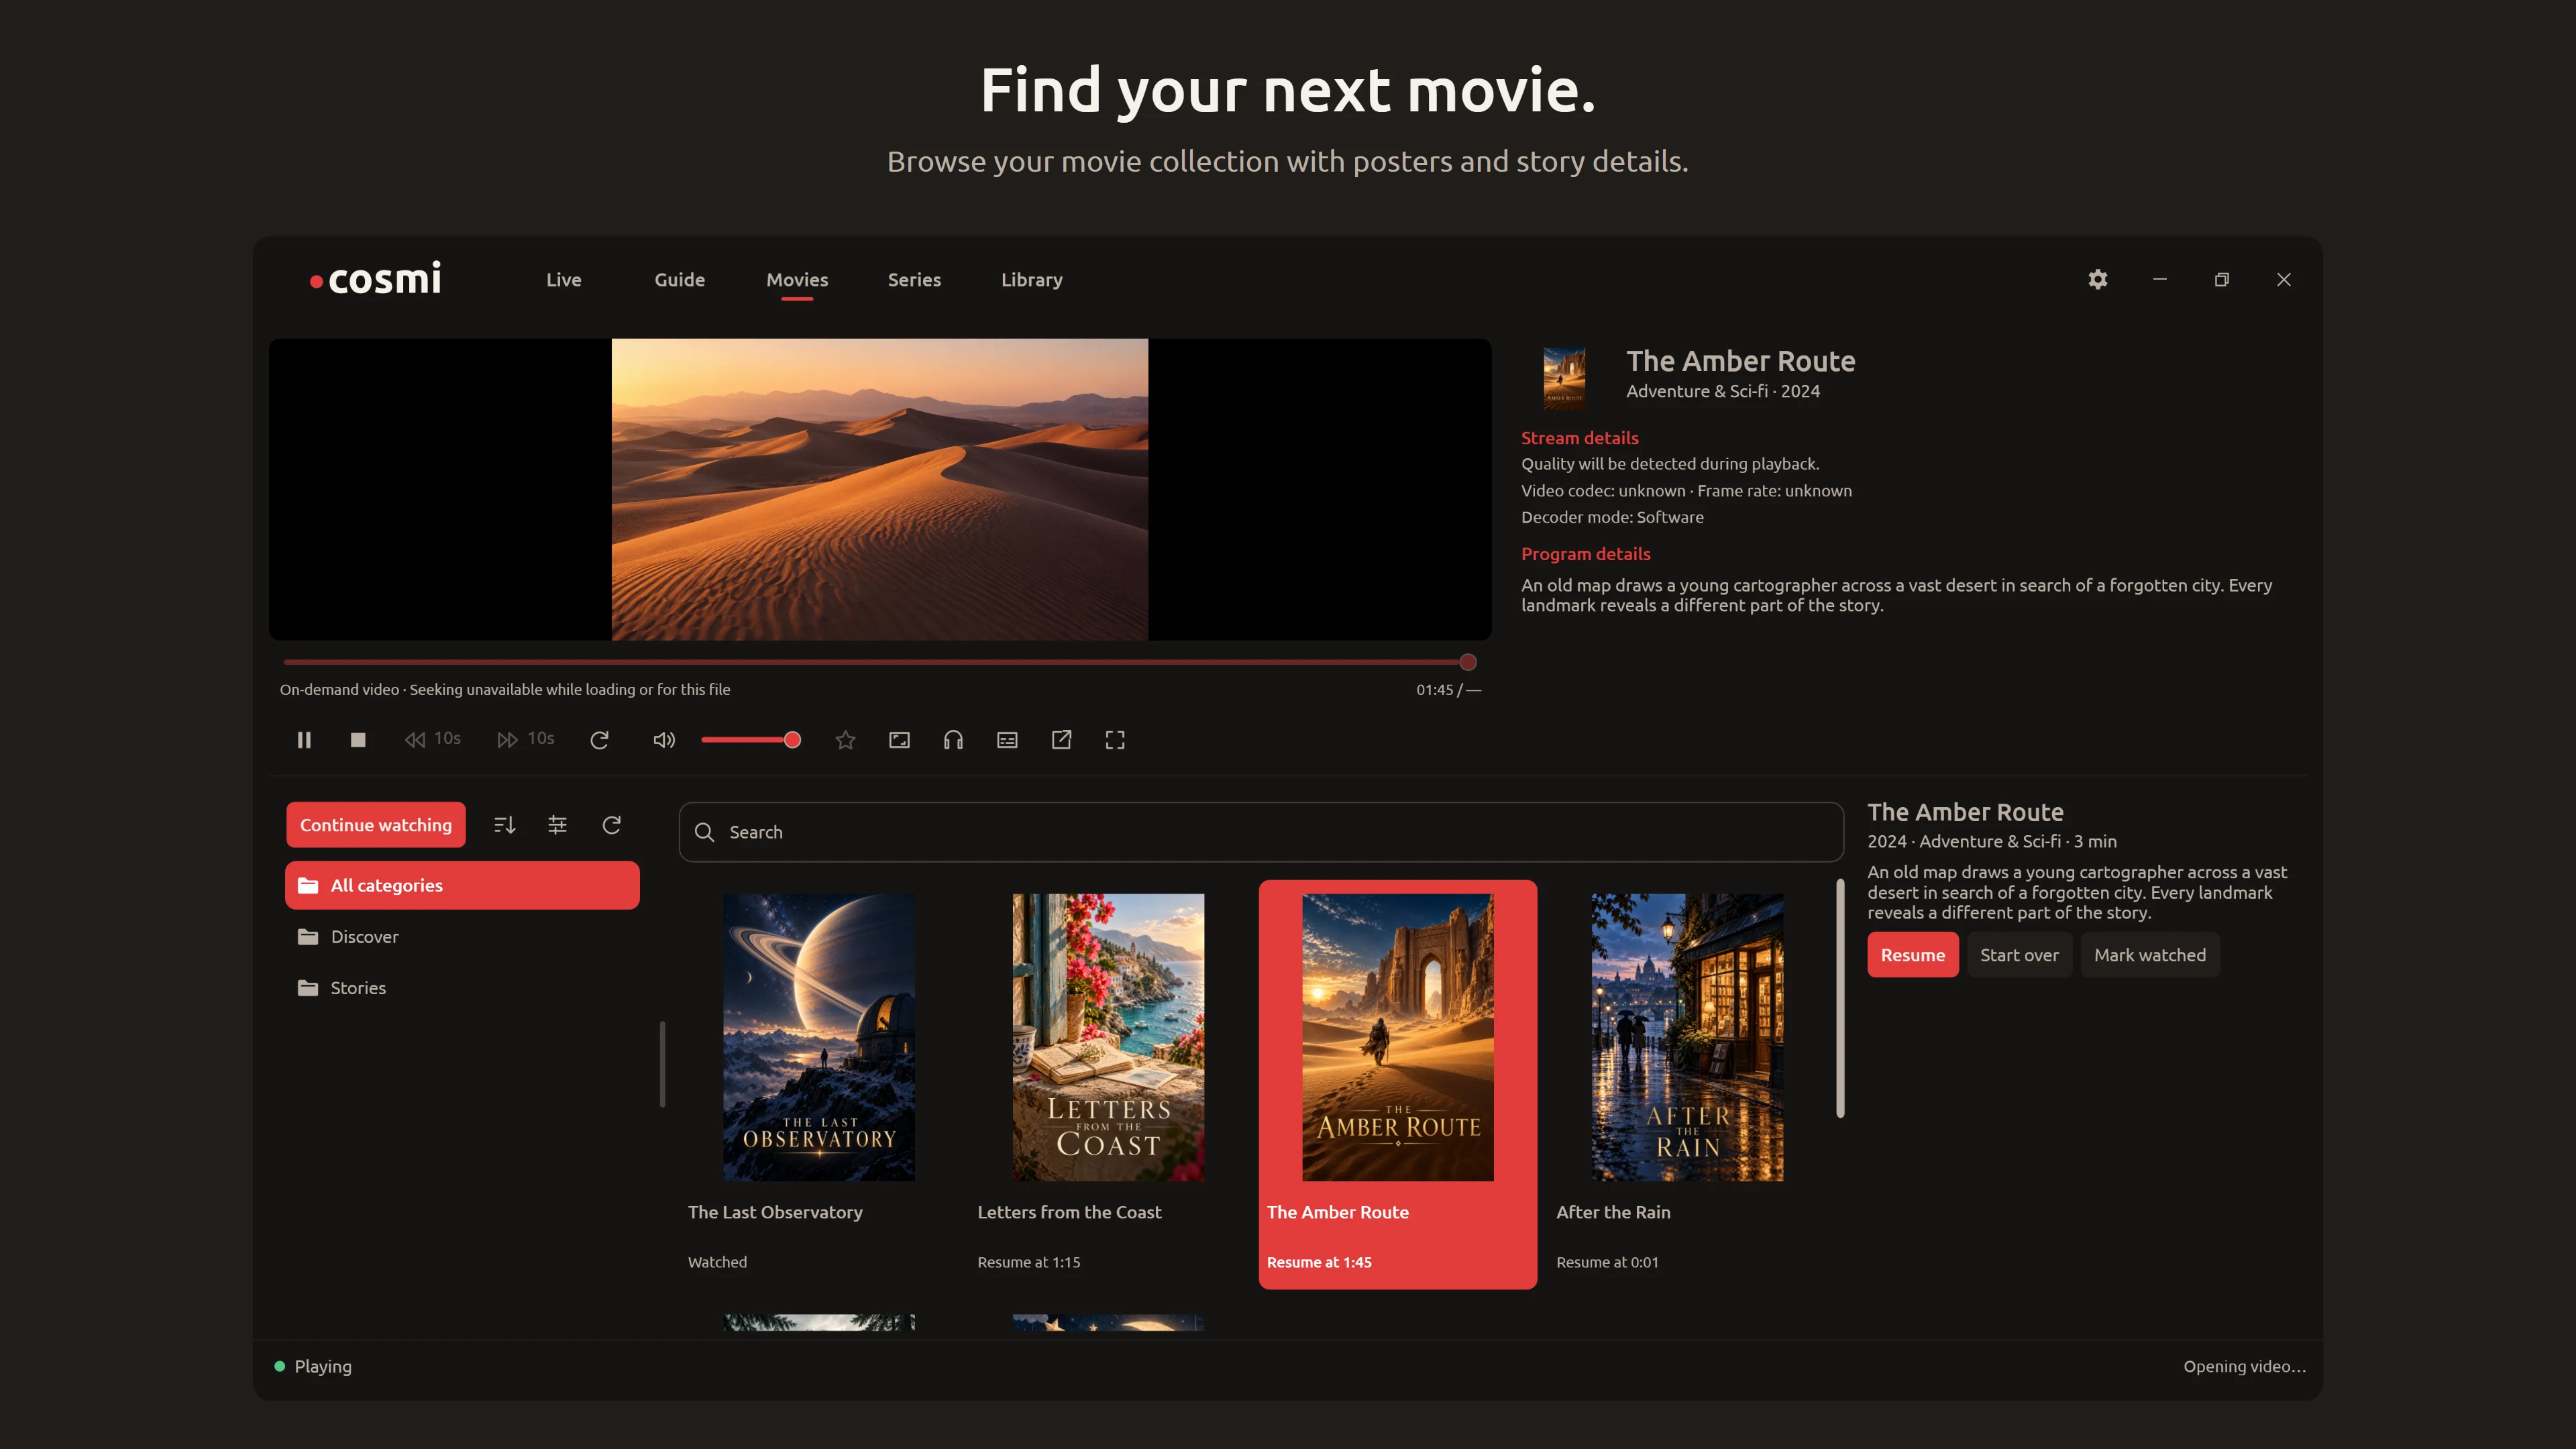
Task: Switch to the Live tab
Action: pos(564,280)
